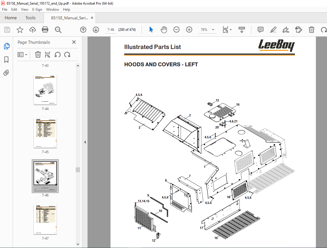The height and width of the screenshot is (248, 327).
Task: Open thumbnails options dropdown
Action: coord(22,55)
